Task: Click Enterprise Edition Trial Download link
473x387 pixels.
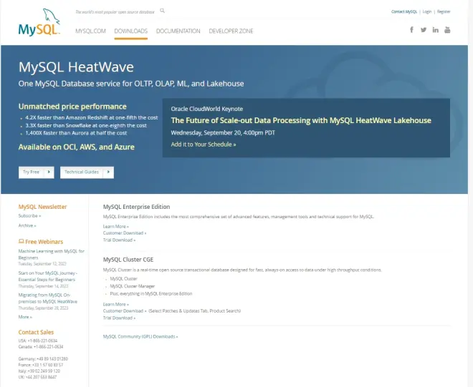Action: tap(119, 240)
